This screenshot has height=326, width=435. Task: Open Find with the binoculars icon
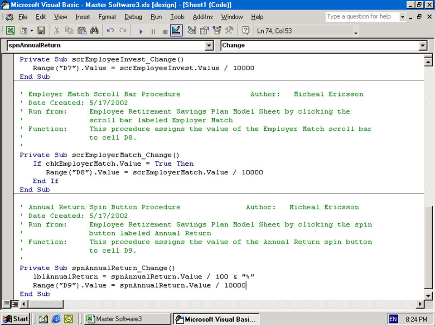(94, 30)
